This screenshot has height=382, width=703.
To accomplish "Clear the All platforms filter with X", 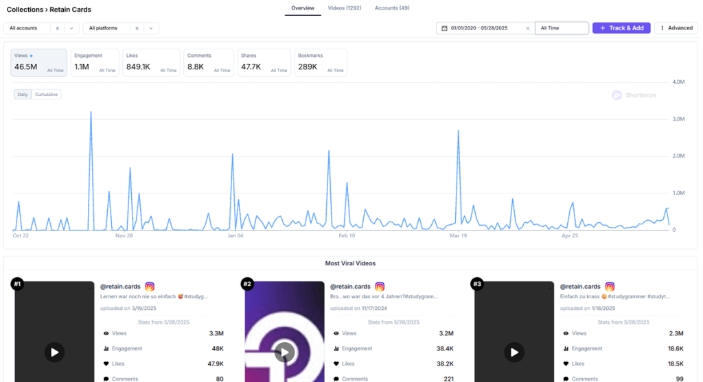I will coord(137,28).
